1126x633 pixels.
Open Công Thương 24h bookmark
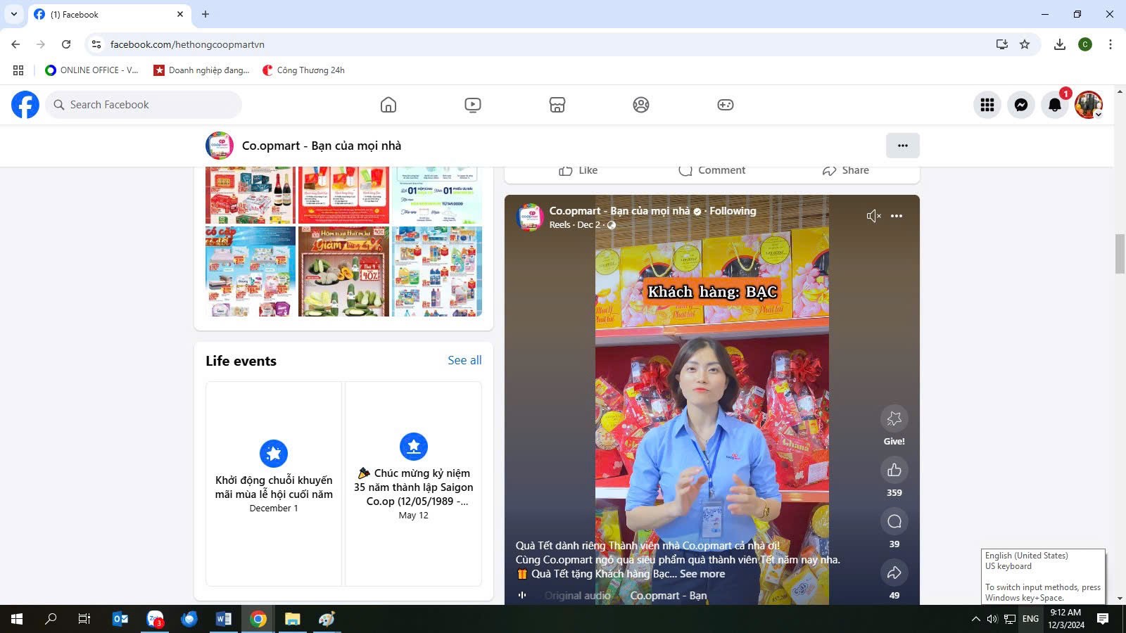pos(303,70)
